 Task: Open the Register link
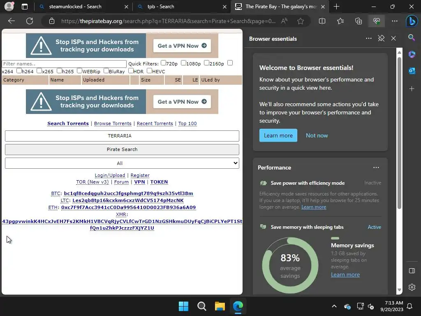(140, 175)
